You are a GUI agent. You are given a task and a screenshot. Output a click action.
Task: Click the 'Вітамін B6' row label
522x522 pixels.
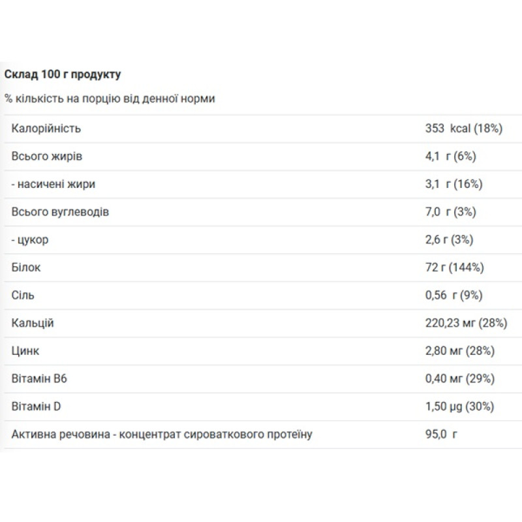39,378
